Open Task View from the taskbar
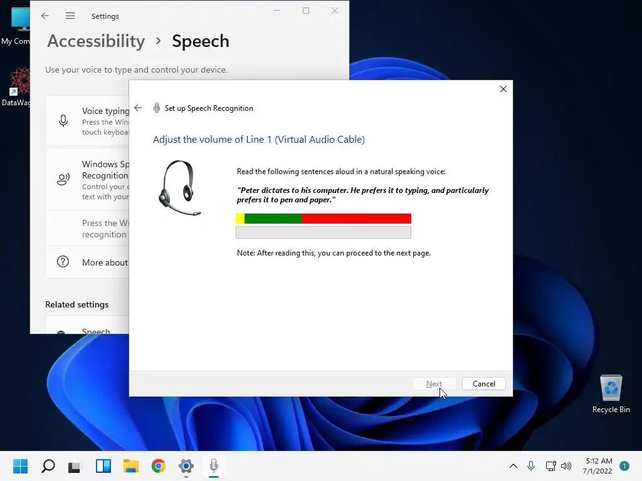Screen dimensions: 642x481 click(x=75, y=466)
